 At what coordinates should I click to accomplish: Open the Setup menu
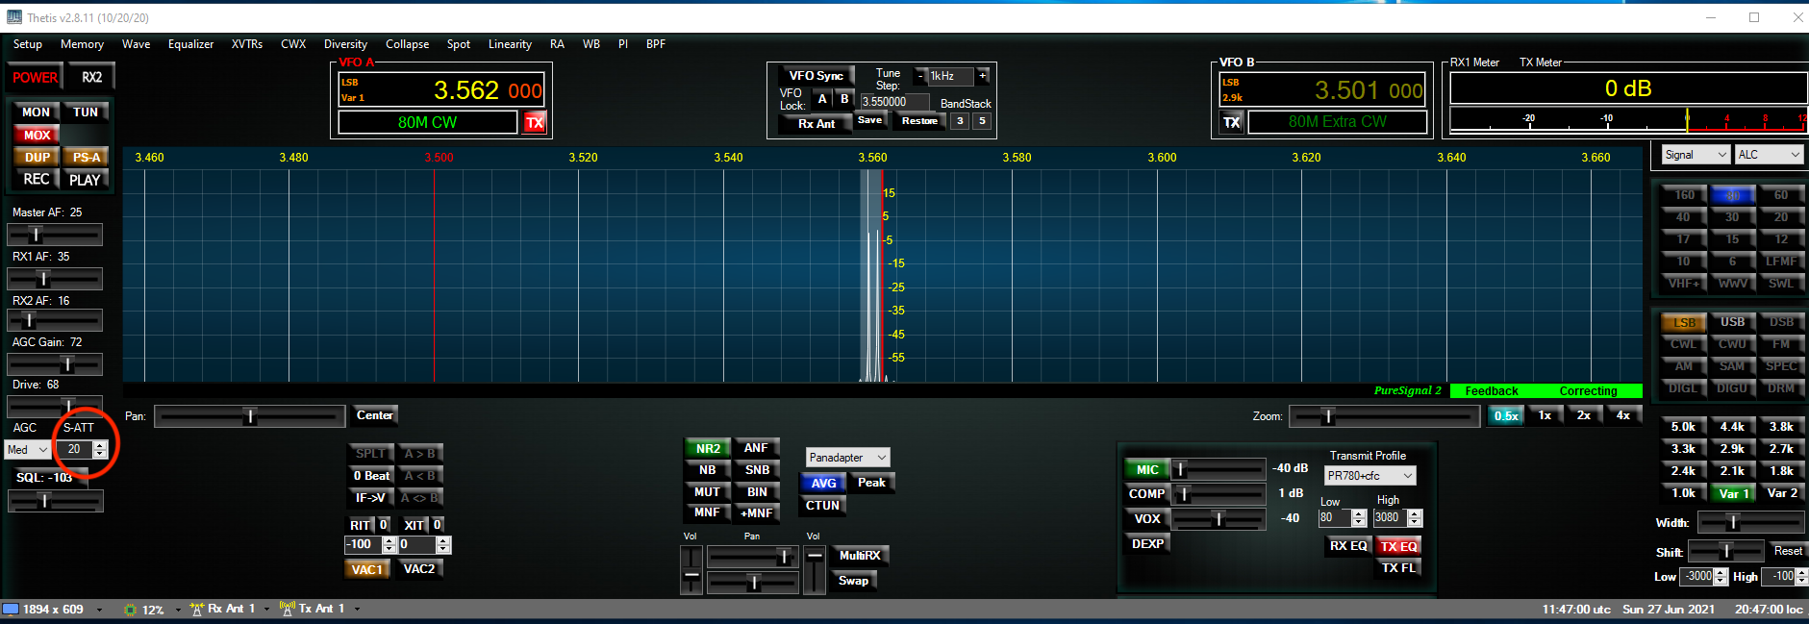(27, 44)
